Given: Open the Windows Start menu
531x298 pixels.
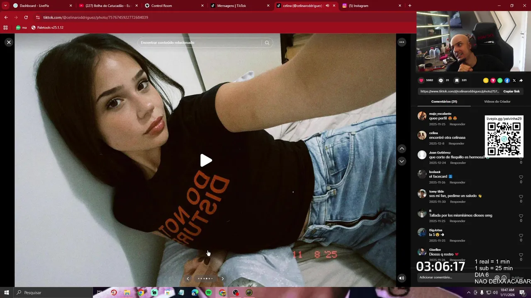Looking at the screenshot, I should [6, 293].
